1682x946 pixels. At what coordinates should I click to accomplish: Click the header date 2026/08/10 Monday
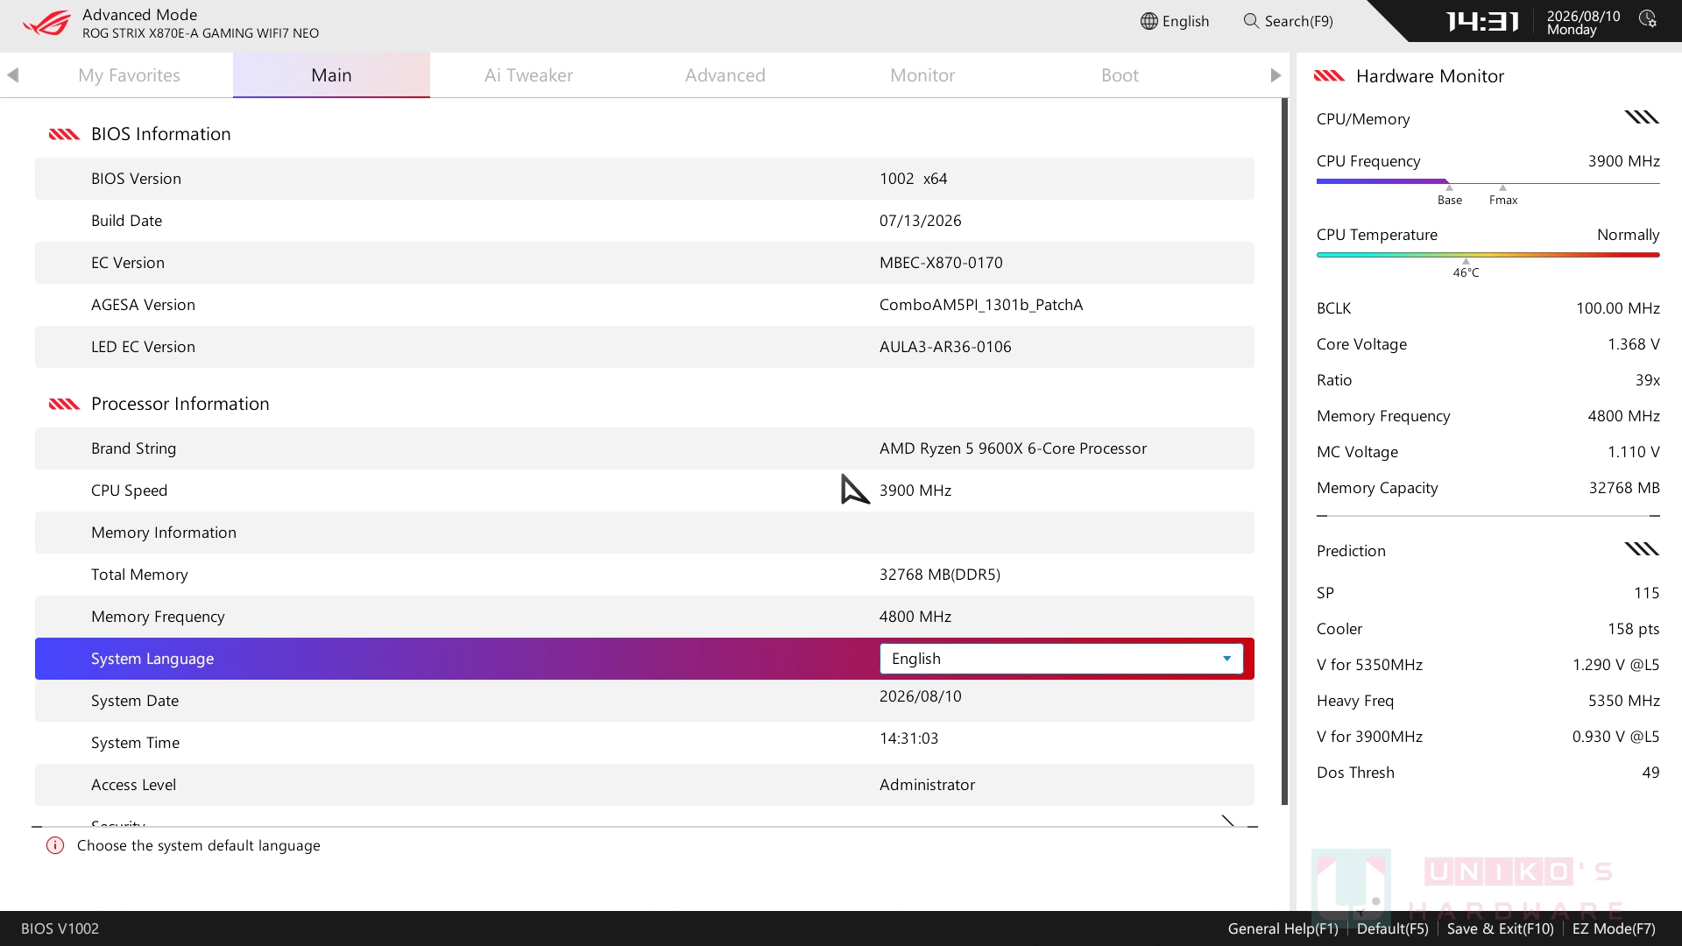click(1583, 23)
